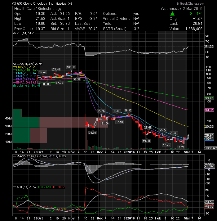The image size is (217, 221).
Task: Select the EMA(9) legend entry
Action: click(24, 79)
